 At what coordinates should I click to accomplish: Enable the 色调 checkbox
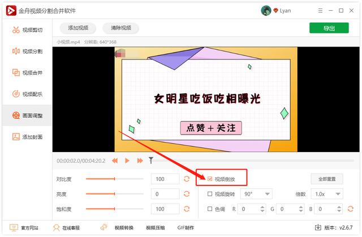(210, 209)
